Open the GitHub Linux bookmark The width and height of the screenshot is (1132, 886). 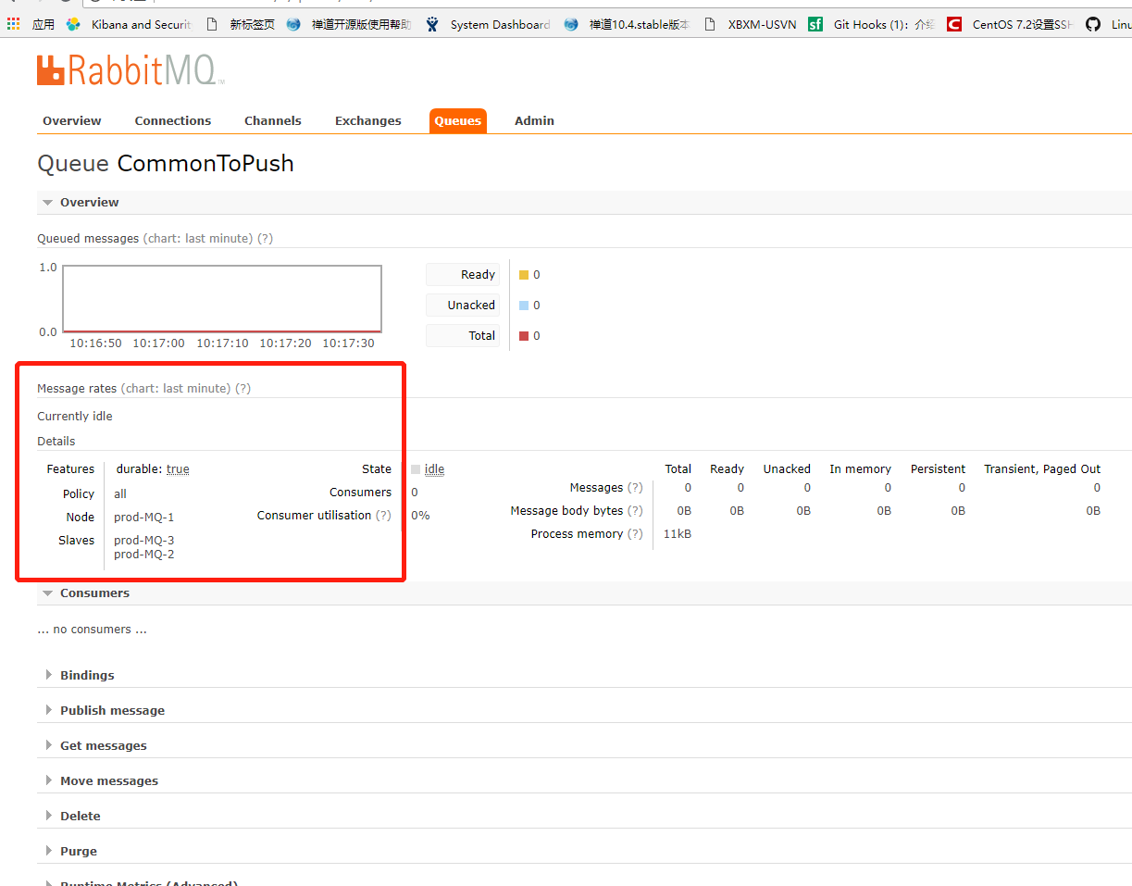[1109, 24]
